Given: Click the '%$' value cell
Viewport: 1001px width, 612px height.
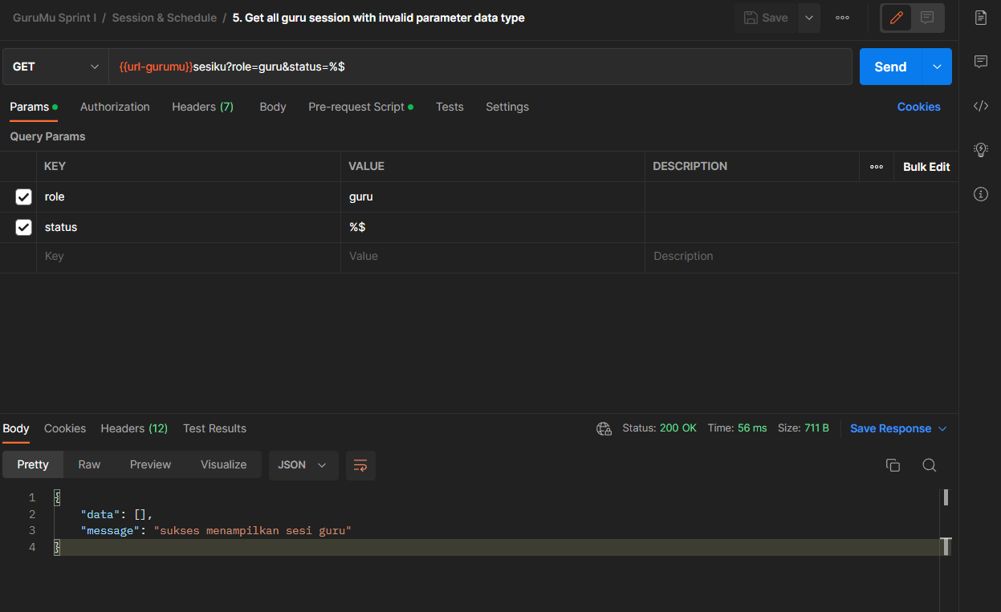Looking at the screenshot, I should [493, 227].
